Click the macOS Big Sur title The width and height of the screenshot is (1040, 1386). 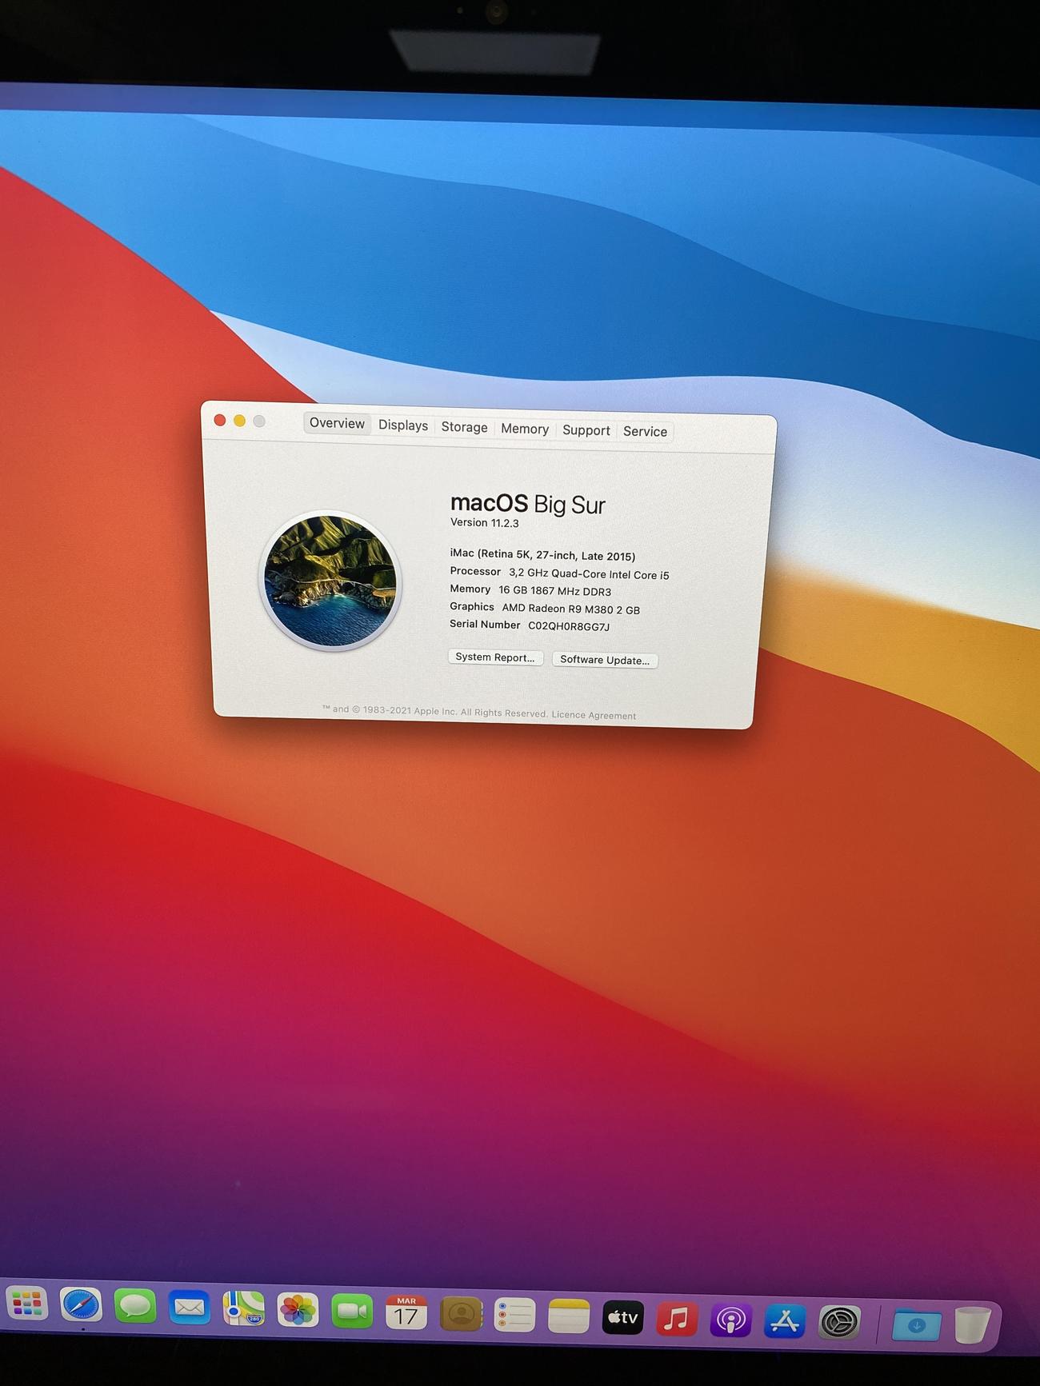point(528,504)
